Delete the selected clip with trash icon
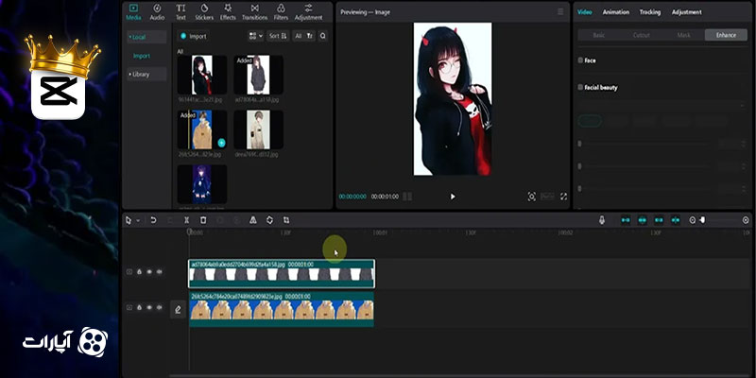 tap(203, 220)
